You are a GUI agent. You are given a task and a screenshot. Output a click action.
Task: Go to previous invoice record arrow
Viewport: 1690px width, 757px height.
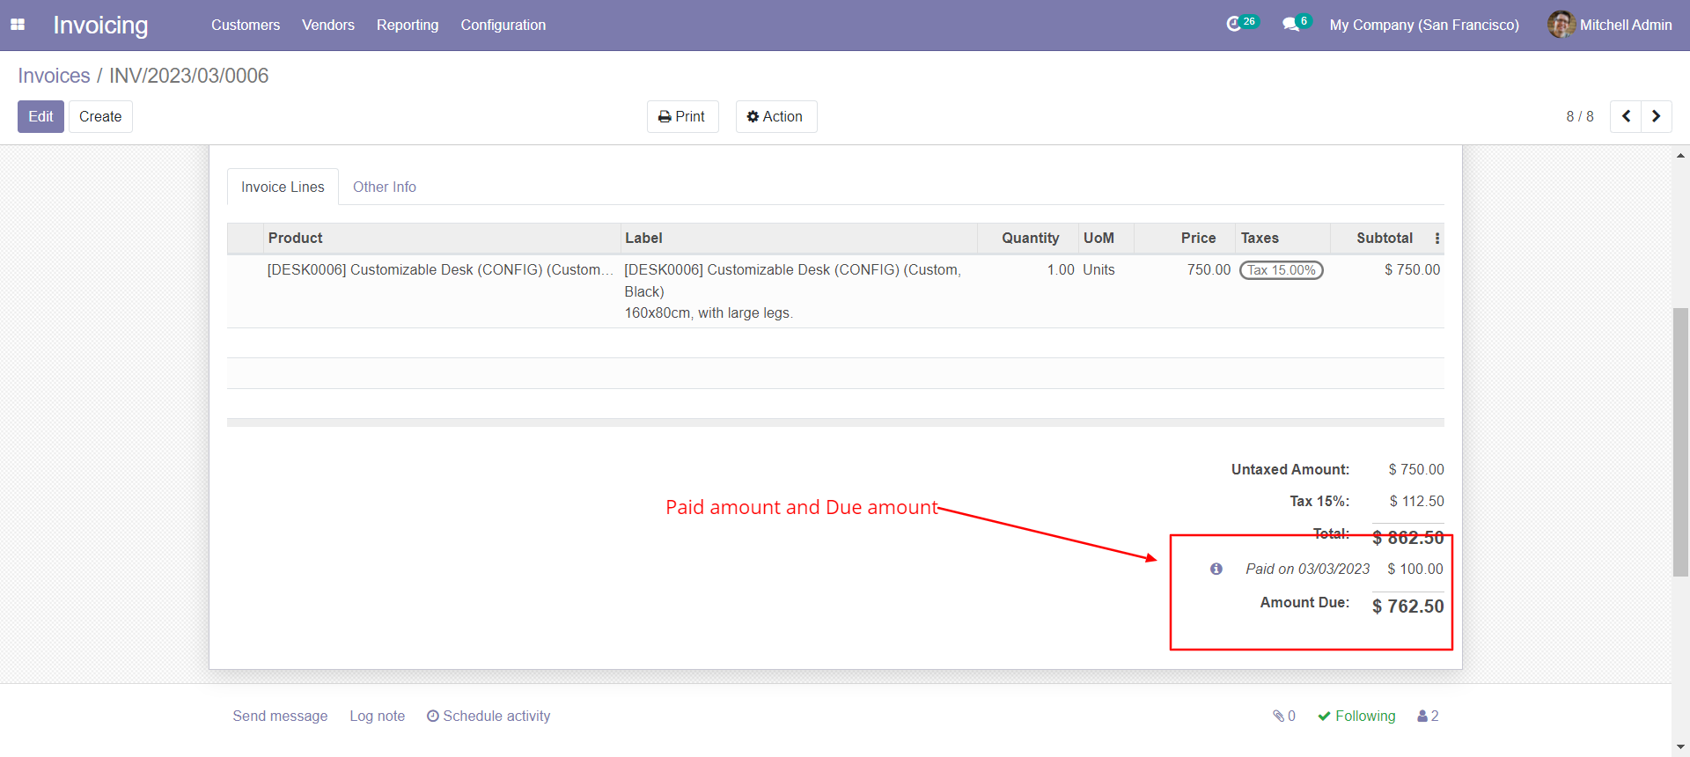tap(1626, 116)
